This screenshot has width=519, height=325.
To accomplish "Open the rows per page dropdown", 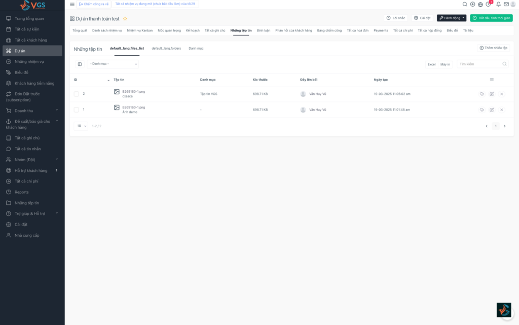I will tap(81, 126).
